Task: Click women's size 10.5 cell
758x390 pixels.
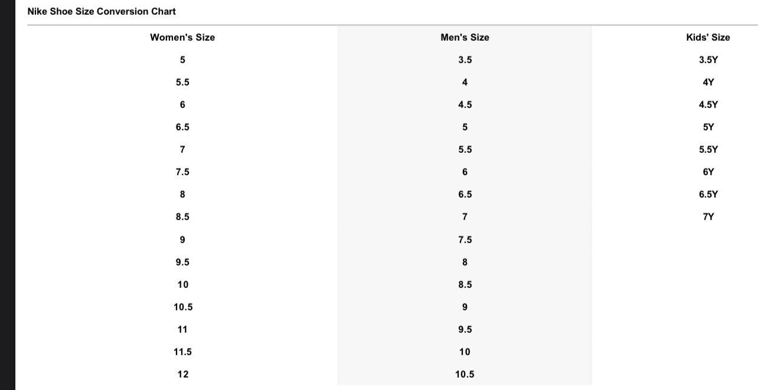Action: [x=183, y=307]
